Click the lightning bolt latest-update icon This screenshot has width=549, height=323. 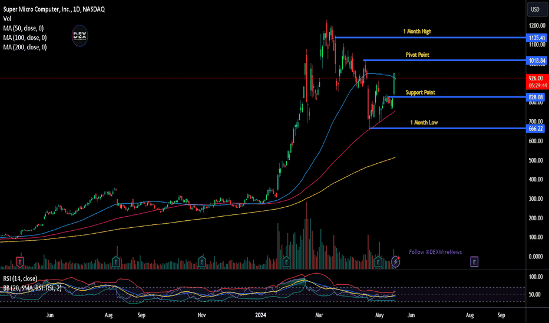[396, 261]
